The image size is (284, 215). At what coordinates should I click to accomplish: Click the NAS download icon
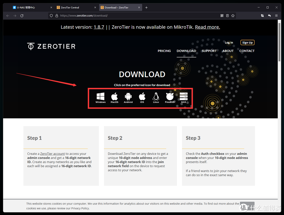pyautogui.click(x=184, y=97)
